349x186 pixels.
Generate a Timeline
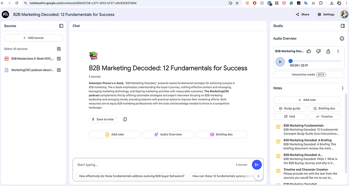coord(324,117)
